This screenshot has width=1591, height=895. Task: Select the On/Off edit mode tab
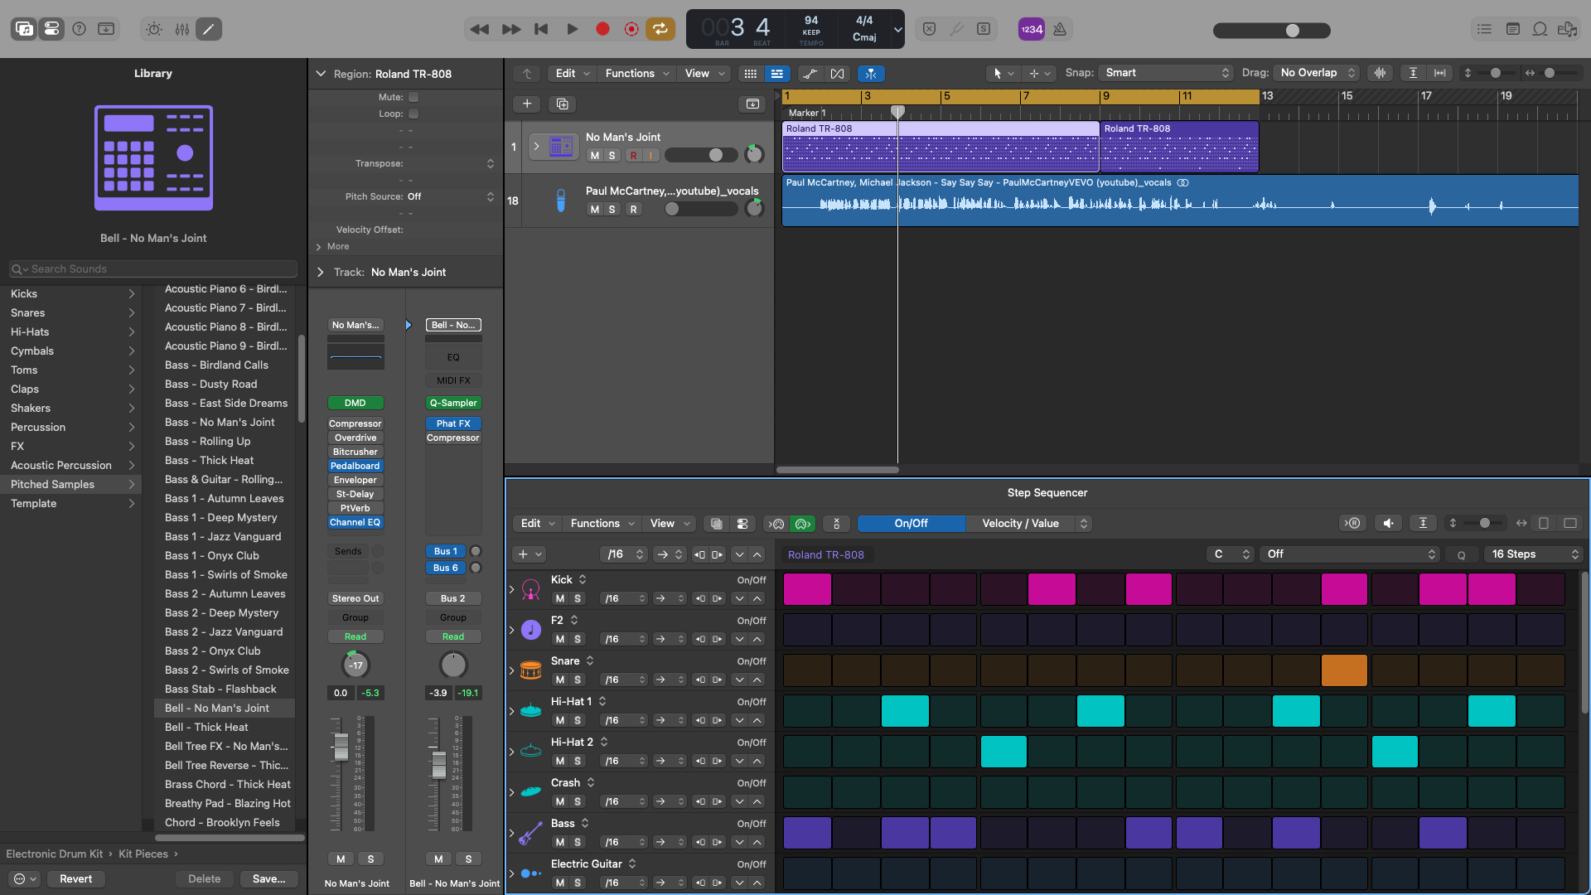[911, 524]
